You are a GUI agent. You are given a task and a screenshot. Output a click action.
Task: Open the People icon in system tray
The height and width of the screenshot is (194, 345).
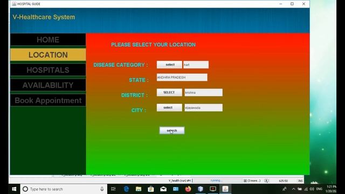tap(285, 189)
